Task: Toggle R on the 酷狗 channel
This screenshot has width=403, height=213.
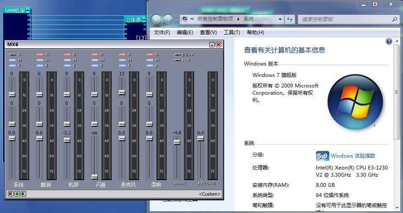Action: click(x=40, y=55)
